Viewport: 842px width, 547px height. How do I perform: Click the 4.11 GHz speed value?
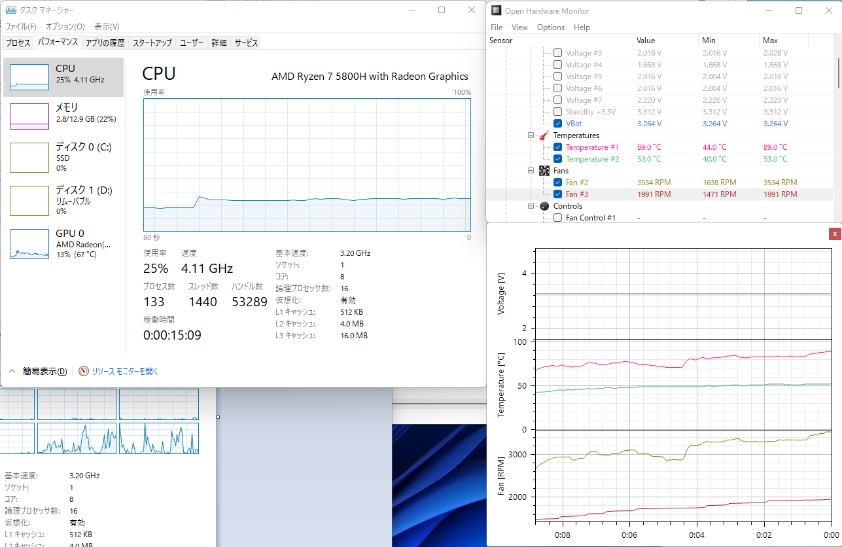[x=207, y=268]
